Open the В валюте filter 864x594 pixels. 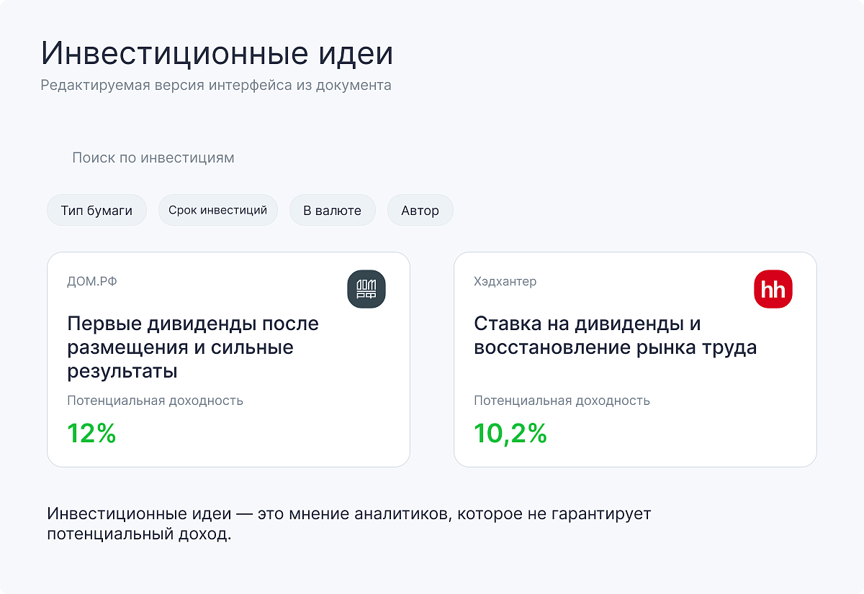click(x=332, y=211)
